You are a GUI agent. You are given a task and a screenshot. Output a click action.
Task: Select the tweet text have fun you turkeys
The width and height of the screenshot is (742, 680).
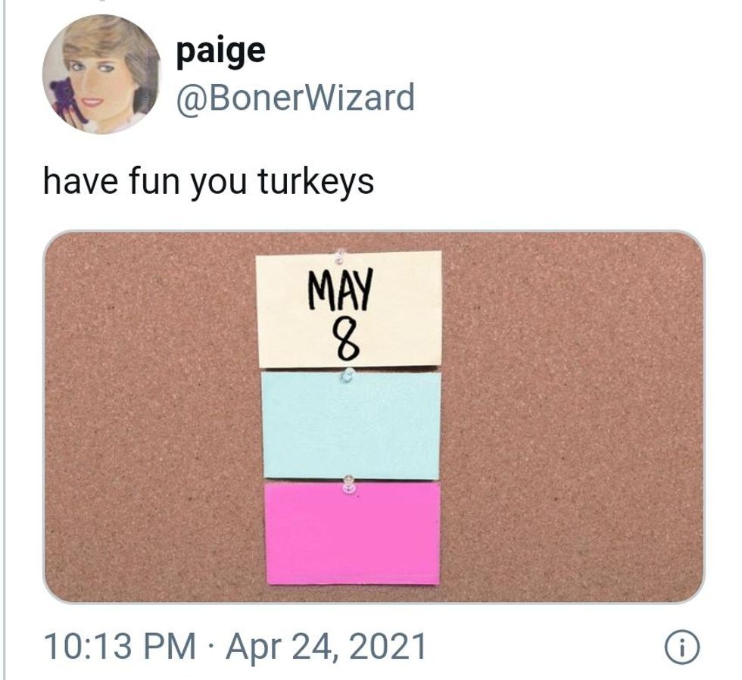point(208,182)
